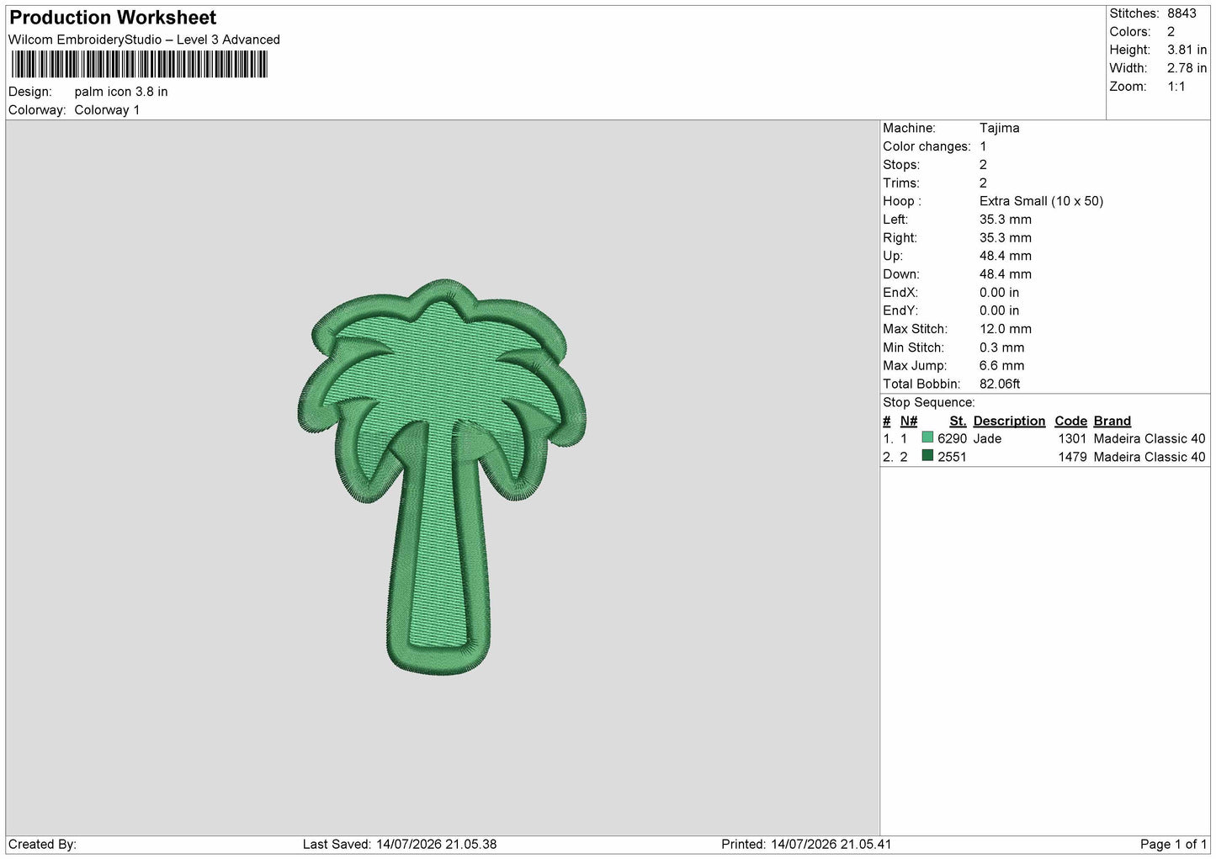Click the Up value '48.4 mm'
1216x859 pixels.
click(x=1005, y=256)
